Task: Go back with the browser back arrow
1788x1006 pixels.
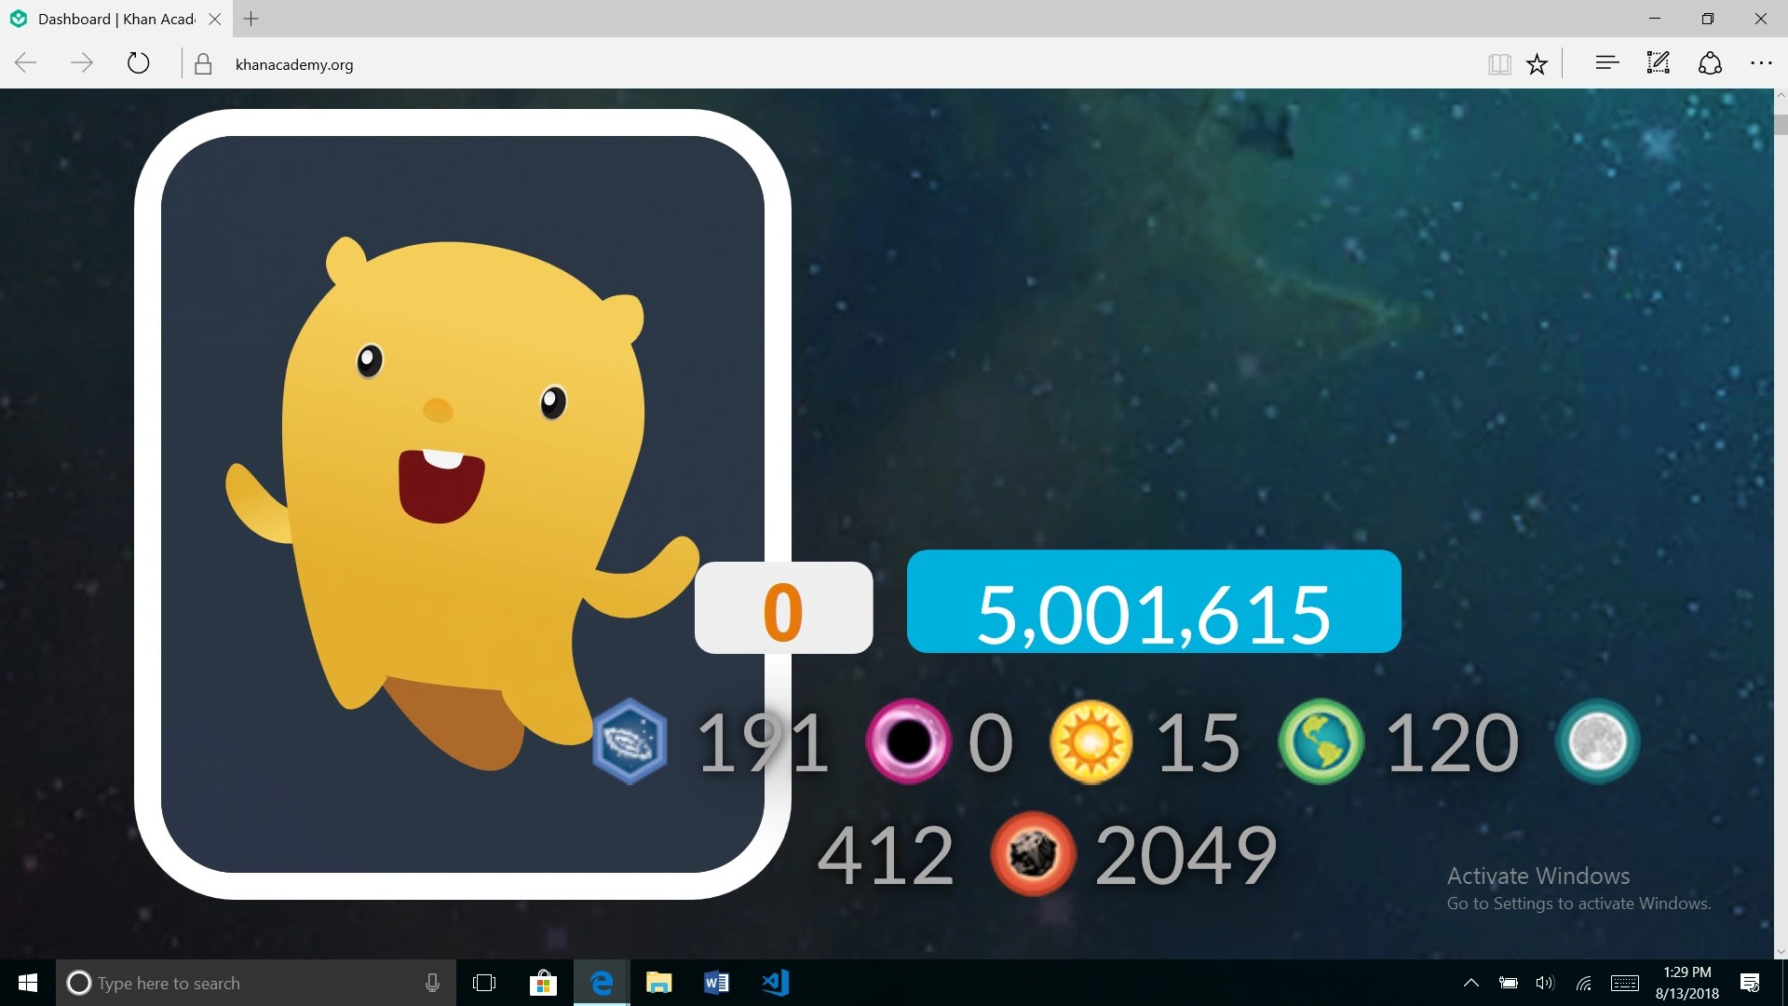Action: coord(26,63)
